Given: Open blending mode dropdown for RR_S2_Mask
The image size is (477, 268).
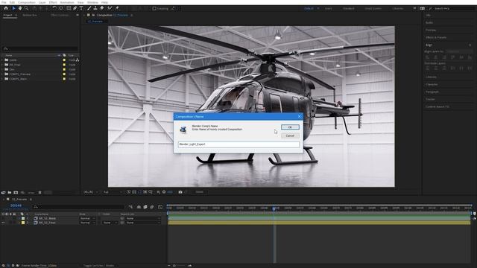Looking at the screenshot, I should (88, 218).
